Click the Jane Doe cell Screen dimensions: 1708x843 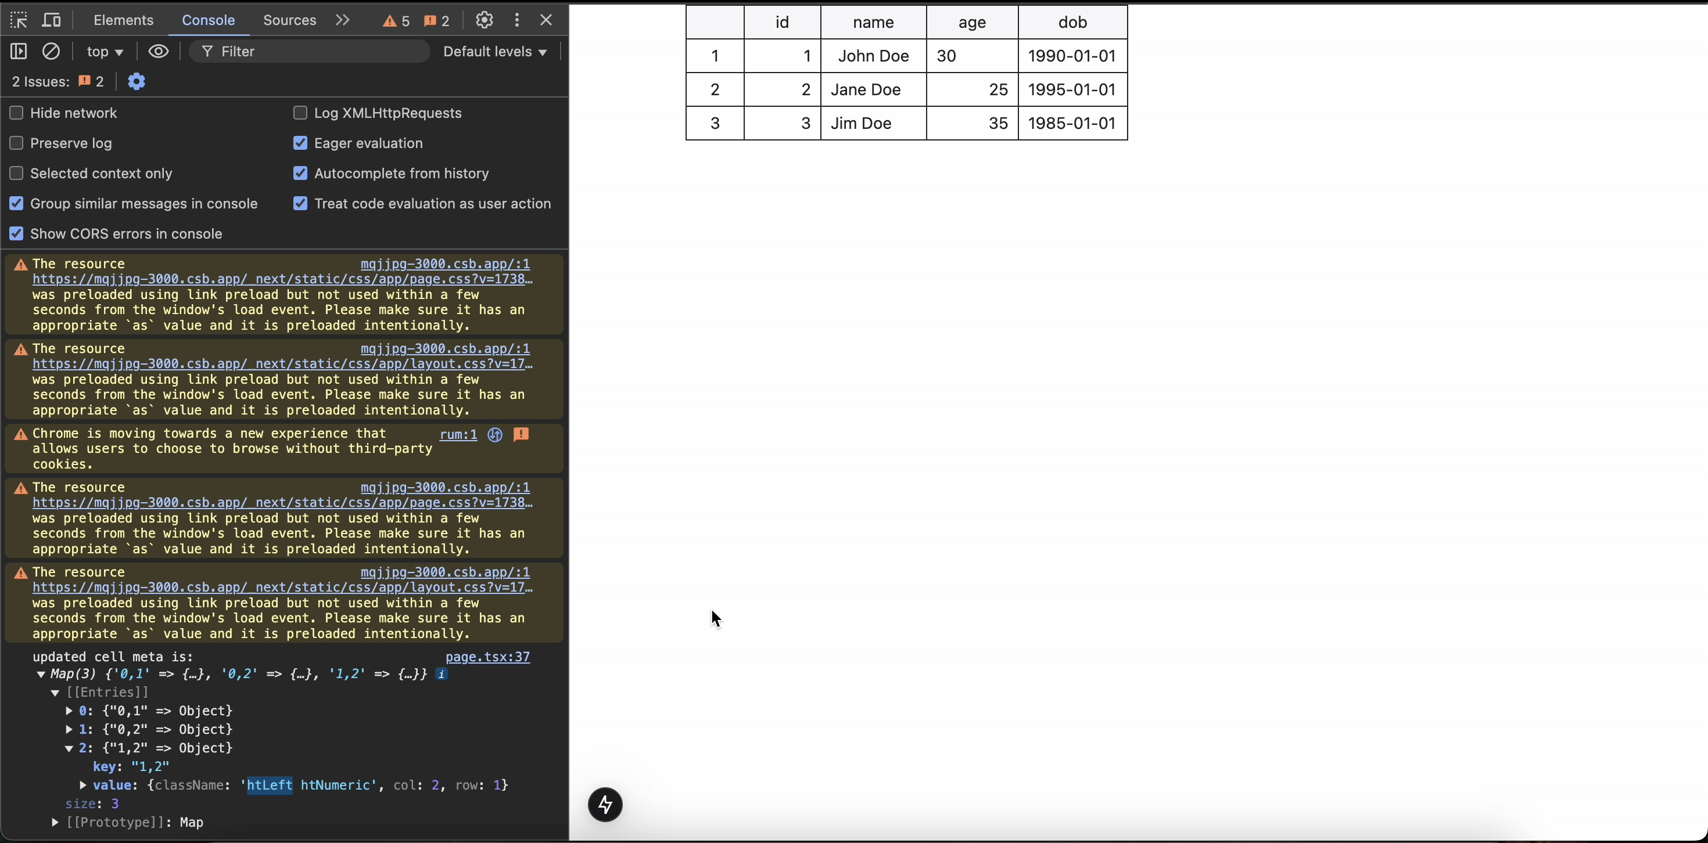[x=874, y=89]
